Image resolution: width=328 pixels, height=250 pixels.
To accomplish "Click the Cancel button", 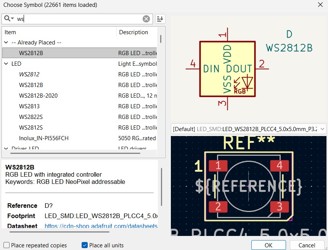I will (307, 245).
